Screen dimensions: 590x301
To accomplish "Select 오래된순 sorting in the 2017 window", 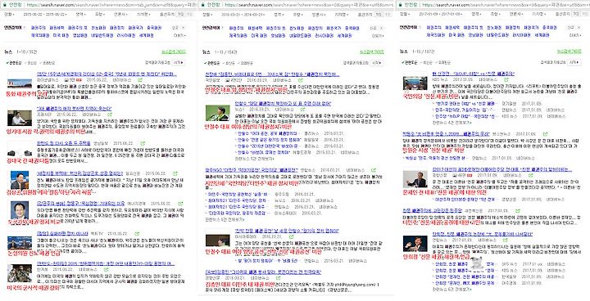I will click(442, 63).
